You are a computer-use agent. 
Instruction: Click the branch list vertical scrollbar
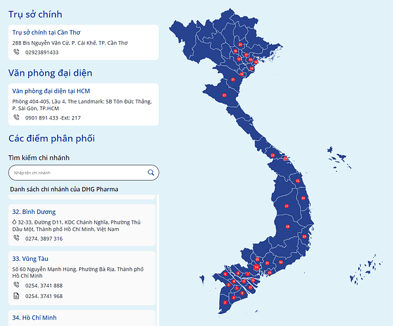[158, 260]
